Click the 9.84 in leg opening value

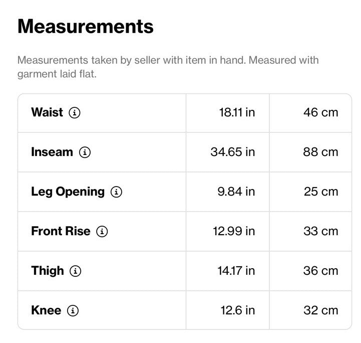[x=236, y=192]
